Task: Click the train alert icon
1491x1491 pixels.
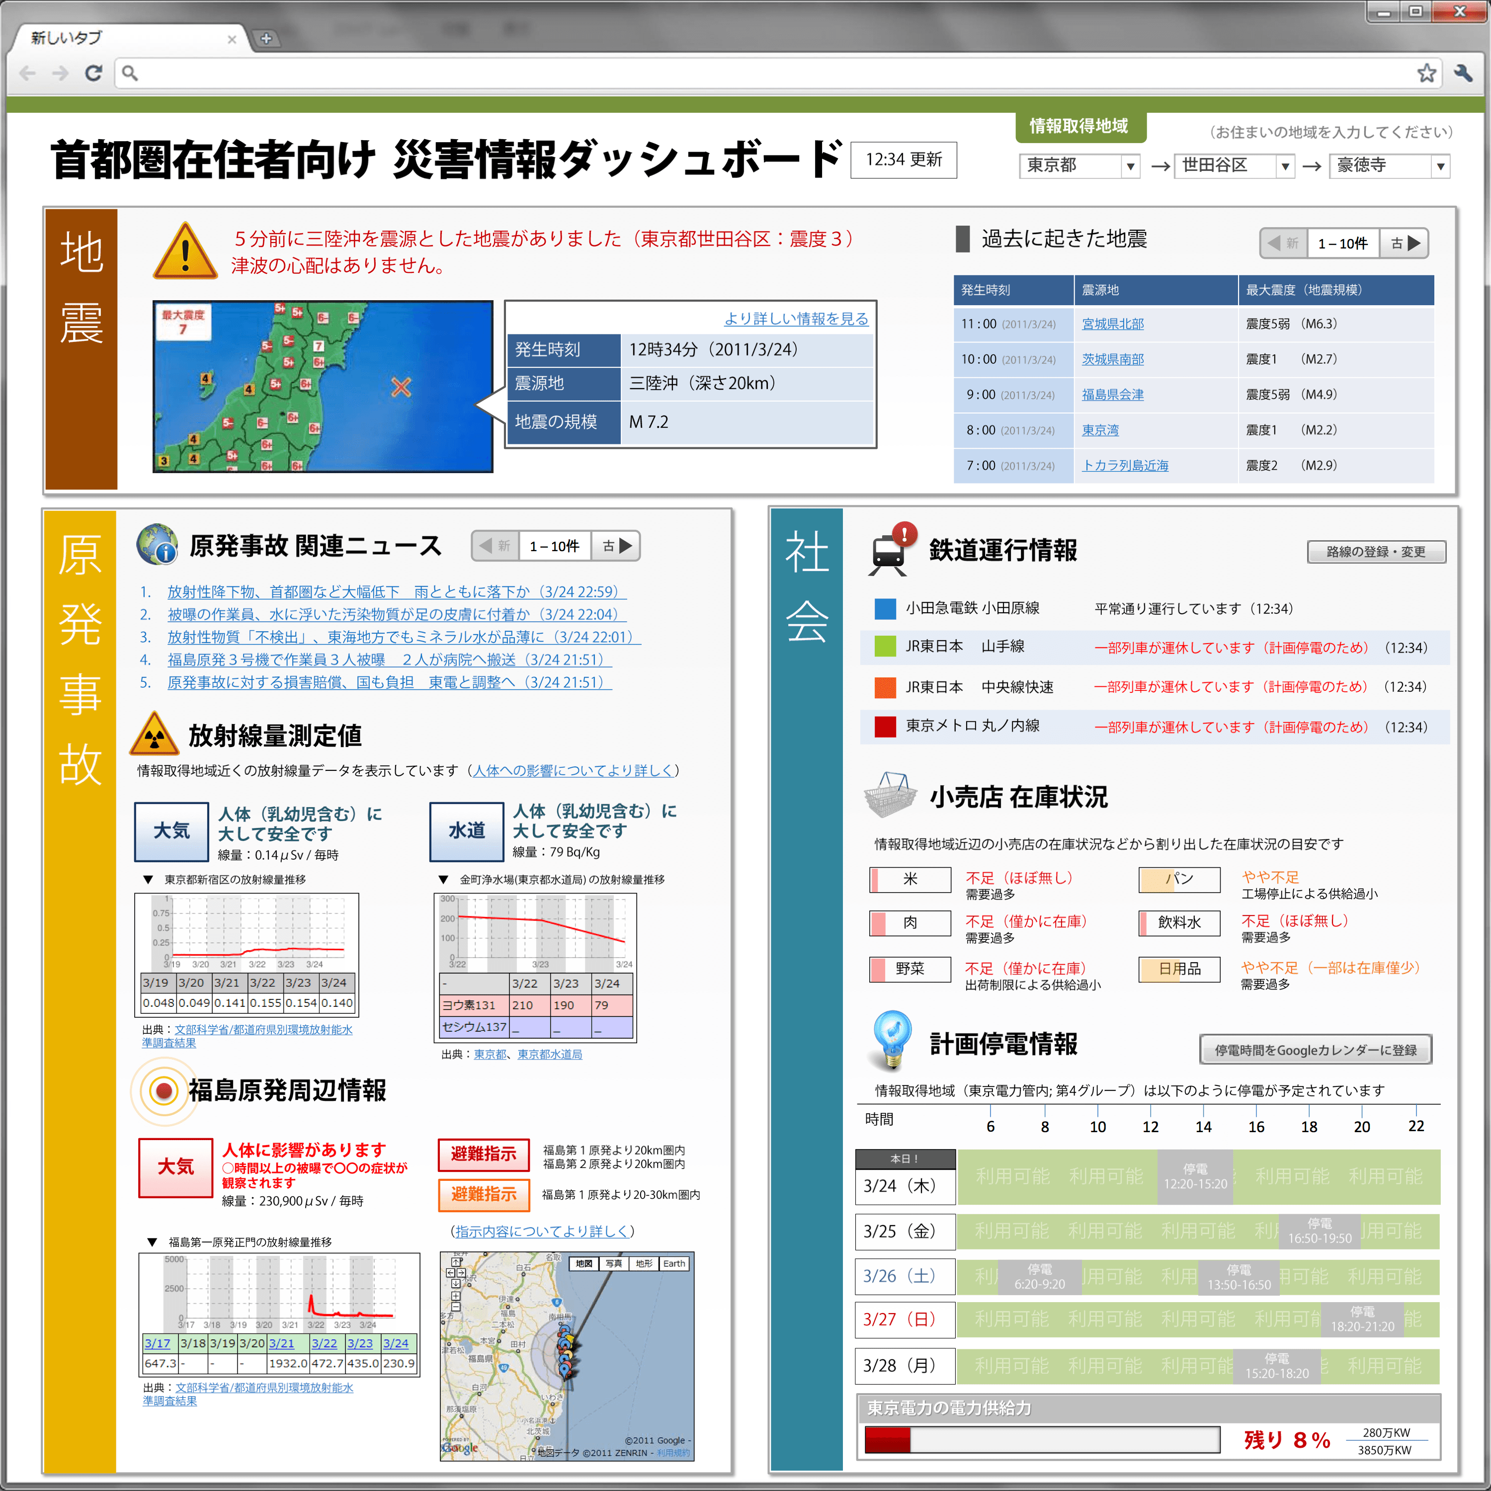Action: 893,550
